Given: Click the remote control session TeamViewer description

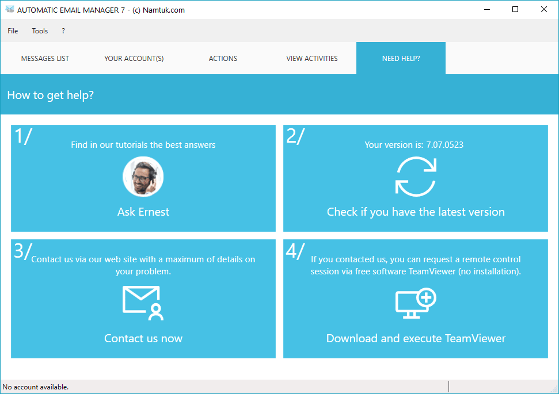Looking at the screenshot, I should [x=416, y=265].
